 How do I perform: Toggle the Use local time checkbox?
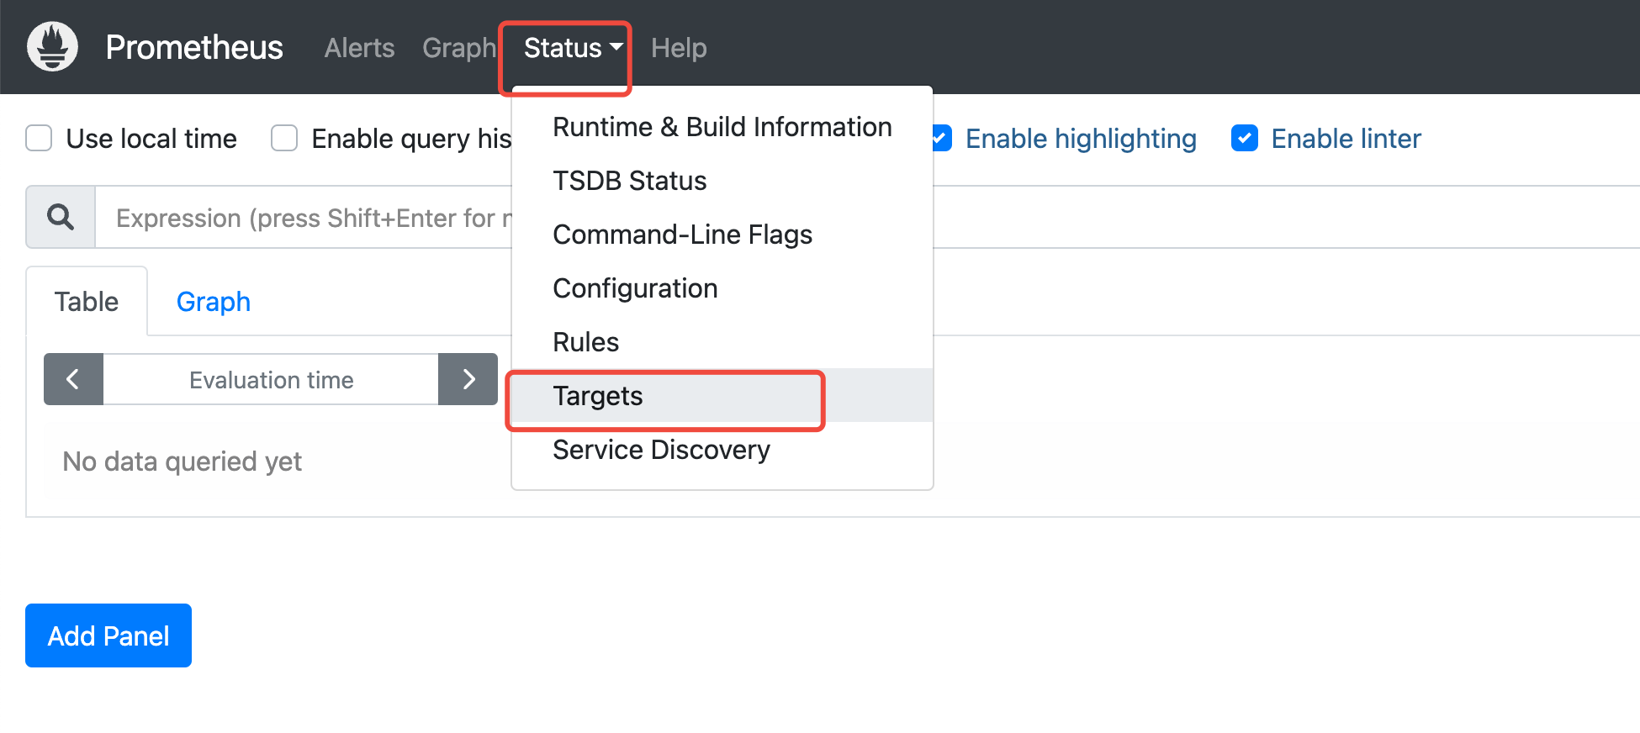pyautogui.click(x=39, y=138)
